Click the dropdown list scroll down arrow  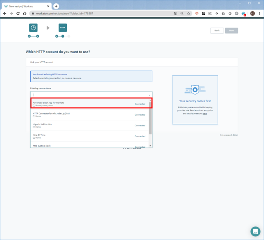(x=150, y=146)
